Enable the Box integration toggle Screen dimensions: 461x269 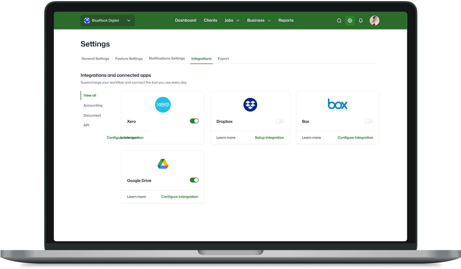tap(369, 121)
